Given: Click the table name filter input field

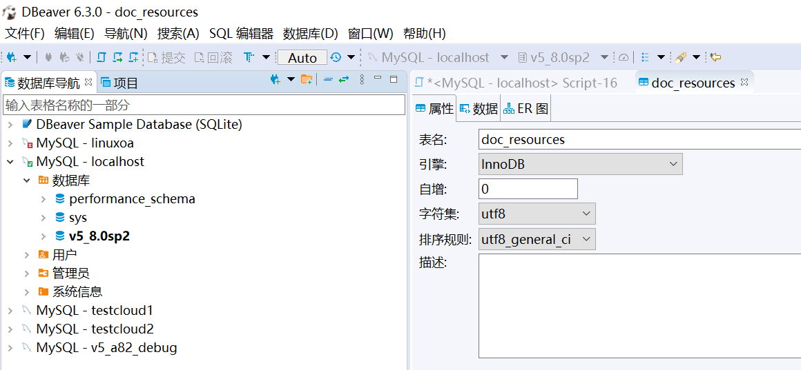Looking at the screenshot, I should pyautogui.click(x=204, y=105).
